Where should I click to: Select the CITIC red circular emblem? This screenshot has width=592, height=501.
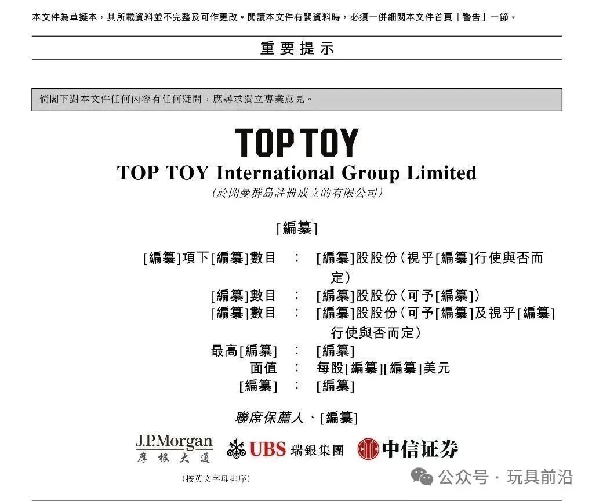[369, 449]
